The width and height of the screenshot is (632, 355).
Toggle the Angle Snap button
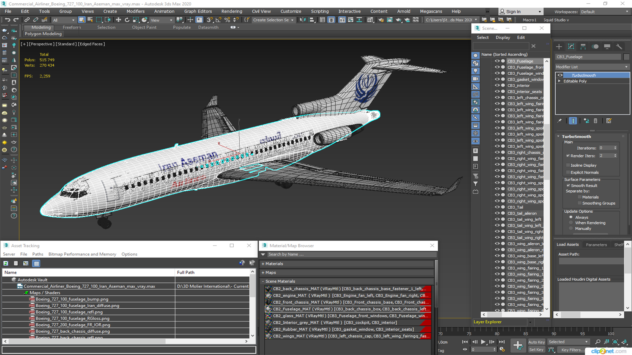point(218,20)
